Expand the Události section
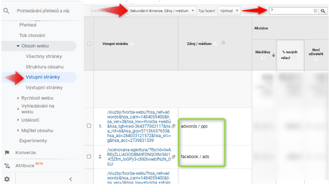 [x=18, y=120]
